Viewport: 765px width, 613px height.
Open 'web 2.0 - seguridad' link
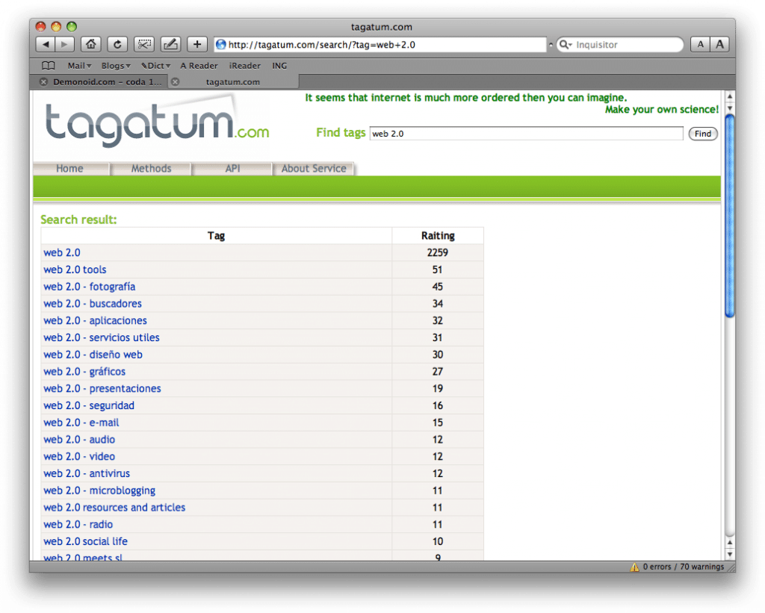pos(89,405)
